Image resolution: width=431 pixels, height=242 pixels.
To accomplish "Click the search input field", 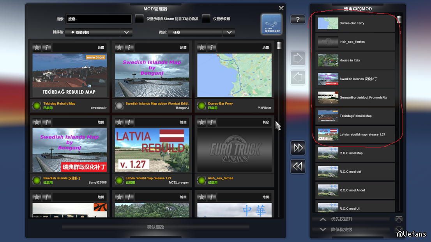I will coord(99,19).
